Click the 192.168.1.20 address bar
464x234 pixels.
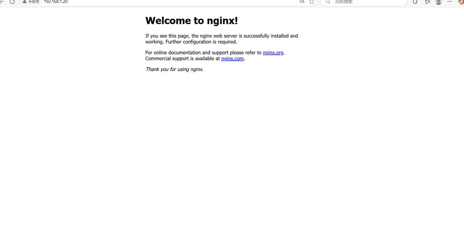pos(139,2)
